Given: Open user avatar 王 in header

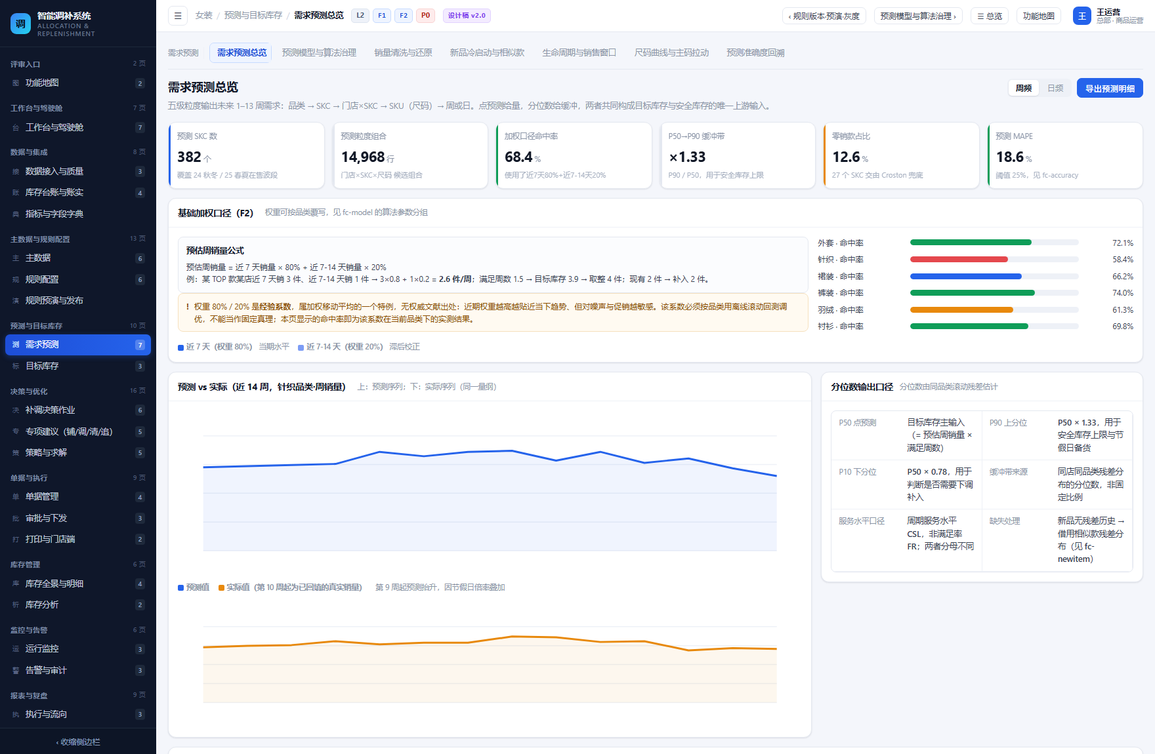Looking at the screenshot, I should click(x=1082, y=16).
